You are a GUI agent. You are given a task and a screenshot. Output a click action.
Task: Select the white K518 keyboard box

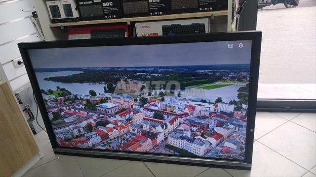(172, 28)
